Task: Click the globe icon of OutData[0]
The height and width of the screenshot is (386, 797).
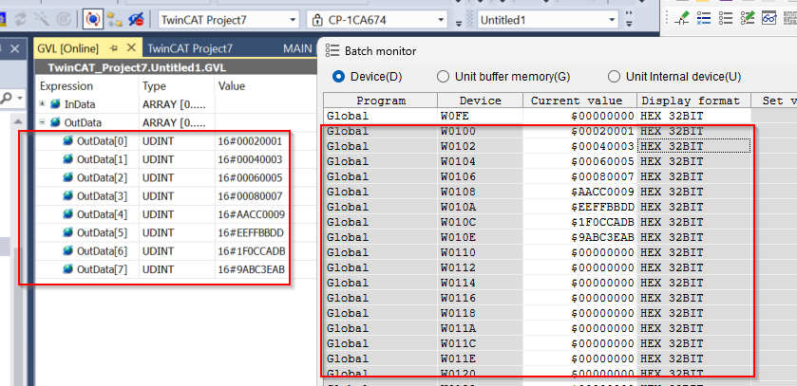Action: (68, 141)
